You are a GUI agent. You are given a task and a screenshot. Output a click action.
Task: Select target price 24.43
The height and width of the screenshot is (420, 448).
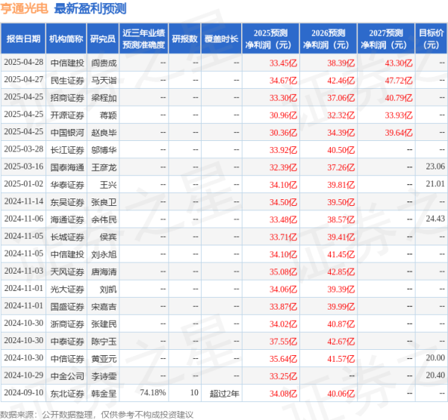point(435,219)
